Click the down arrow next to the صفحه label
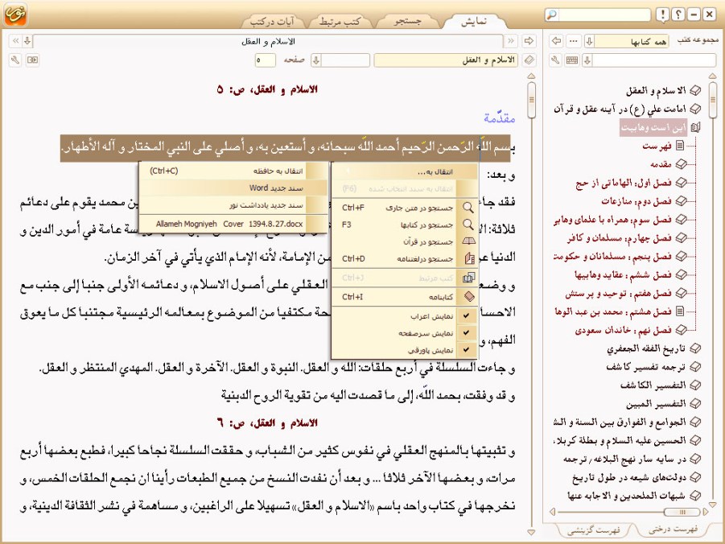Screen dimensions: 725x544 click(x=316, y=60)
